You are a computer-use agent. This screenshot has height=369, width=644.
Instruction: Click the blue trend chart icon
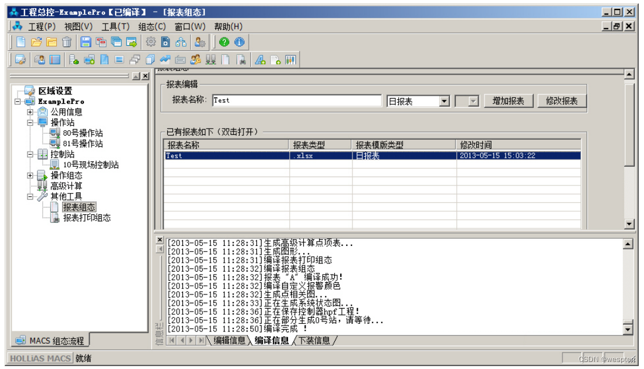coord(165,60)
